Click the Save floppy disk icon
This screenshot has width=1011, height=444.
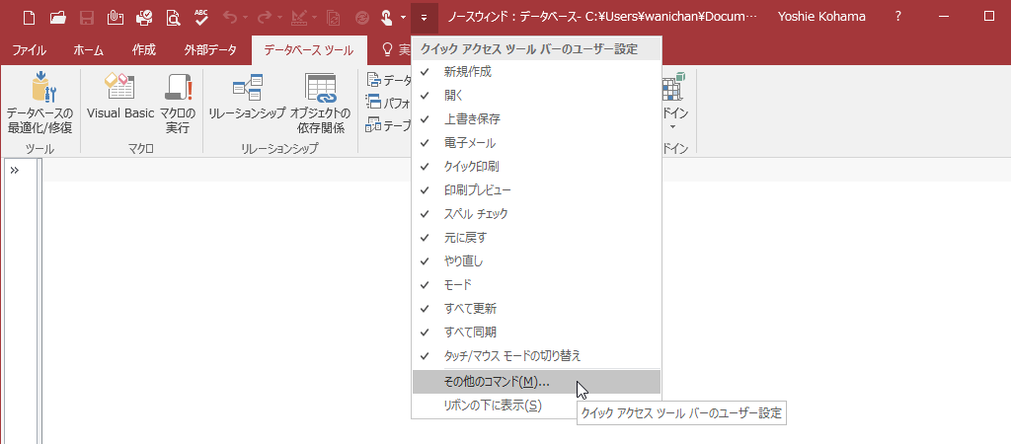click(87, 18)
